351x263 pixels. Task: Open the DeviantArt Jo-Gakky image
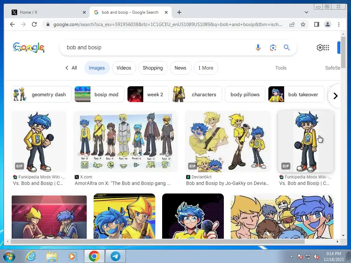tap(228, 141)
